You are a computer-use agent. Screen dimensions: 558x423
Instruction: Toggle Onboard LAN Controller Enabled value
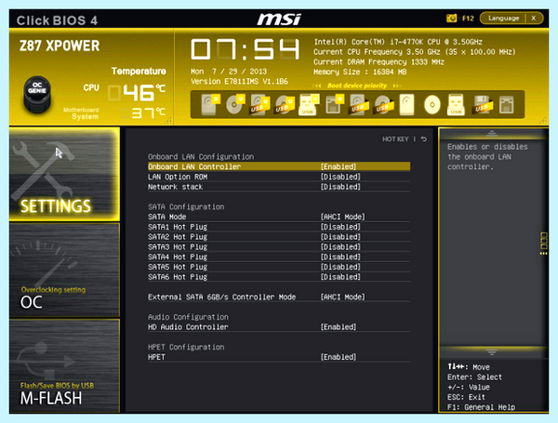click(x=339, y=166)
